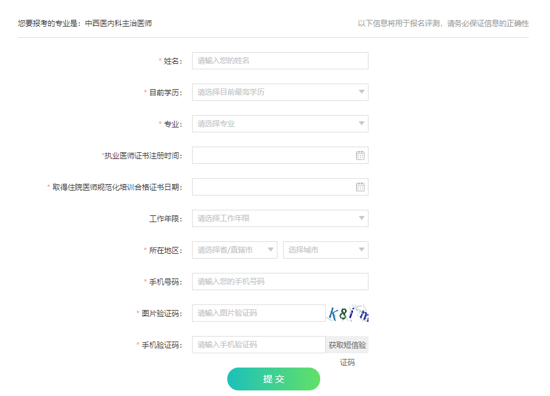
Task: Click the 您要报考的专业 header text
Action: tap(85, 24)
